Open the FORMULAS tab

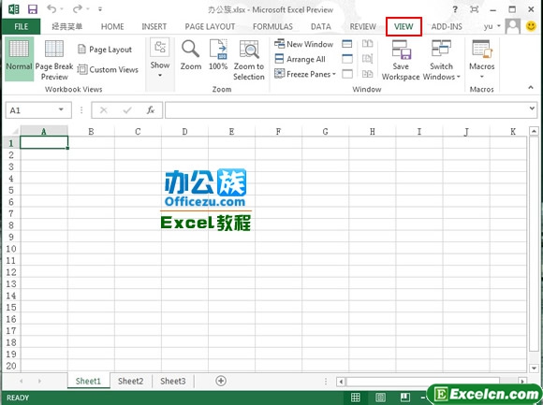(x=272, y=26)
